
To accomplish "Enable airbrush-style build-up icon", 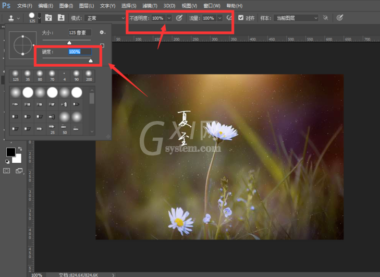I will pos(229,18).
